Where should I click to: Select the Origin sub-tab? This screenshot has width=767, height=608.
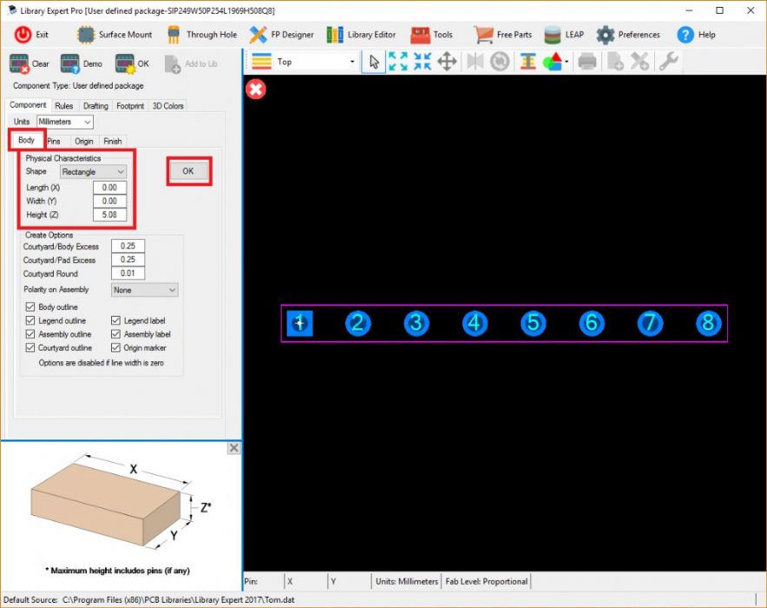(x=83, y=141)
